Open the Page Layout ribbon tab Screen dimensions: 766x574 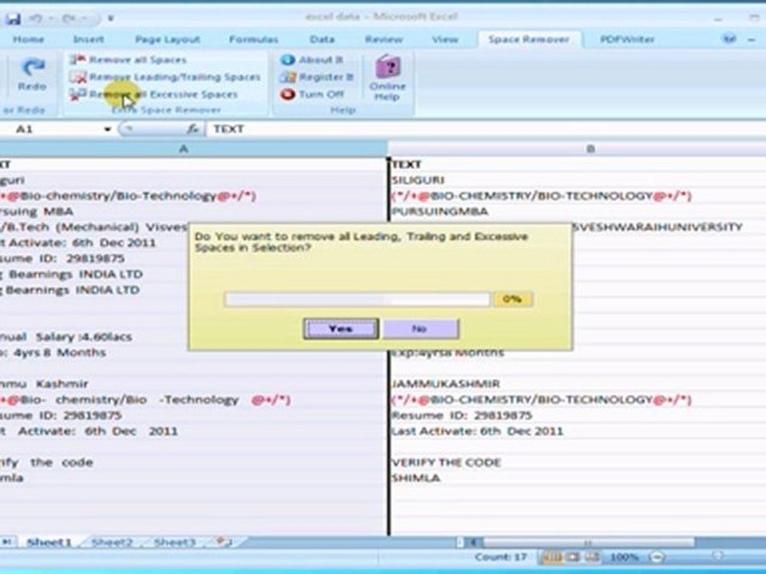tap(167, 39)
